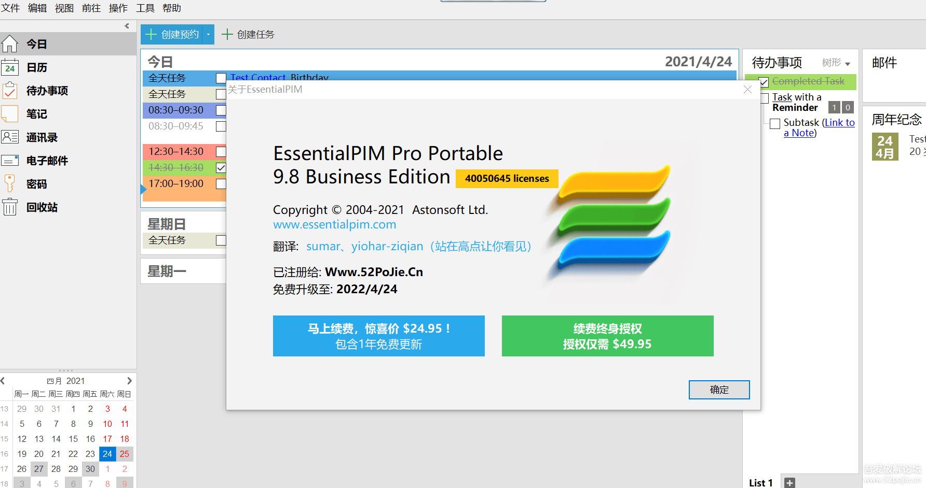This screenshot has height=488, width=926.
Task: Toggle checkbox for 12:30–14:30 appointment
Action: [x=221, y=152]
